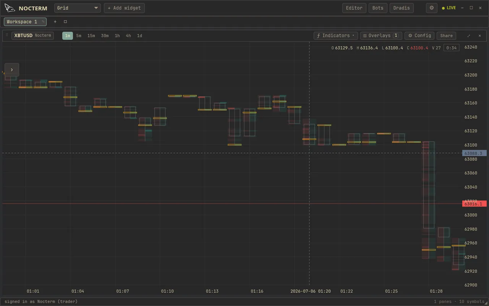Click the Nocterm fox logo
The image size is (489, 306).
(x=10, y=8)
